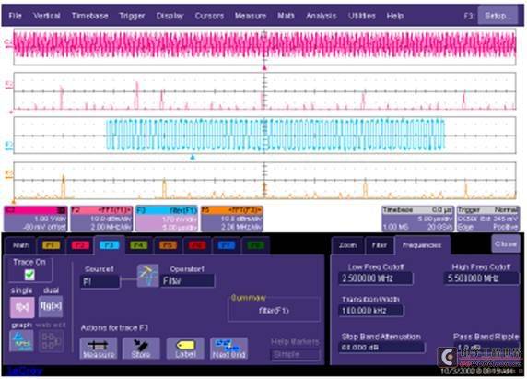Open the Operator1 field showing Filter
Image resolution: width=527 pixels, height=379 pixels.
pyautogui.click(x=188, y=280)
